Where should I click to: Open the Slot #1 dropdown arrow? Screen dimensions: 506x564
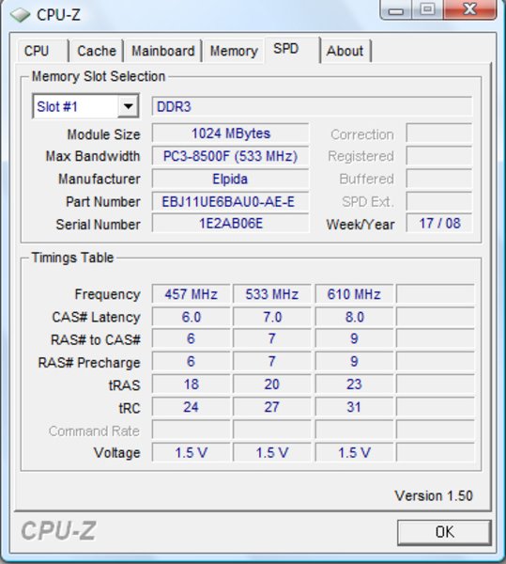(129, 106)
